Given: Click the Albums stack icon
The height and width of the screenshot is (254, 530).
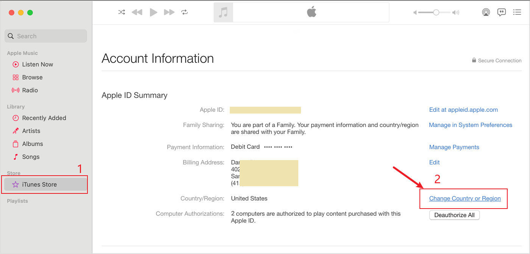Looking at the screenshot, I should click(x=16, y=144).
